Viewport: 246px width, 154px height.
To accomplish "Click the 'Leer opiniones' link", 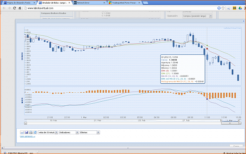I will [28, 136].
